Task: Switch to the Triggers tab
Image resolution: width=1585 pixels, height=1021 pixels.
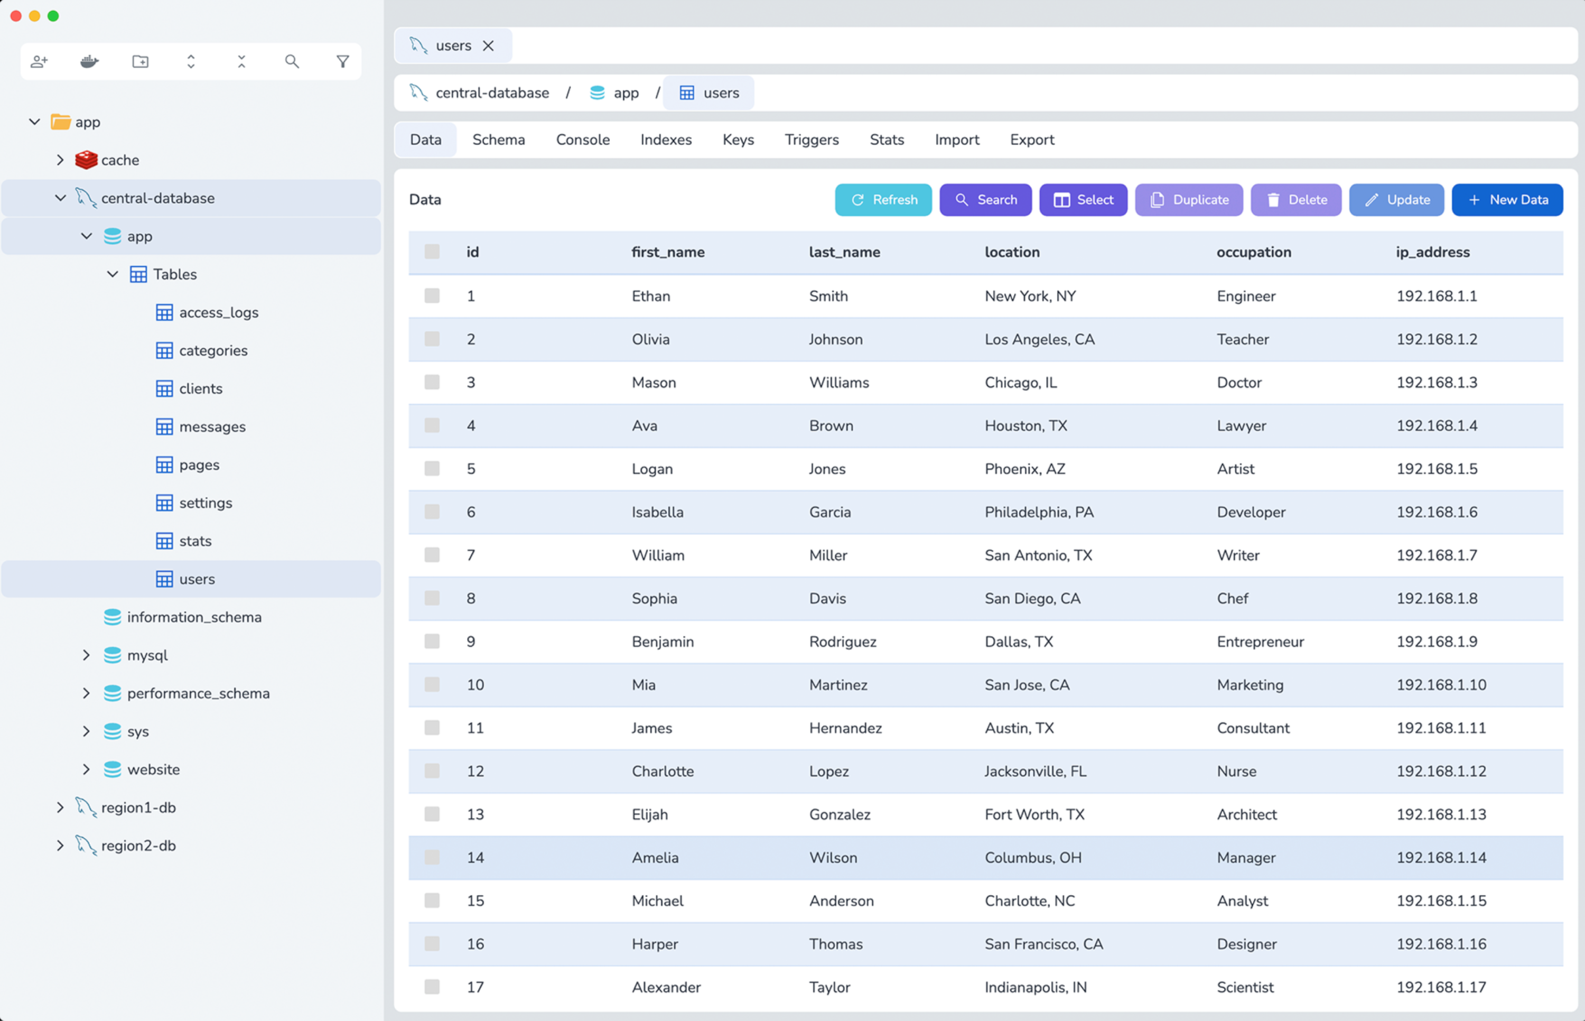Action: [812, 140]
